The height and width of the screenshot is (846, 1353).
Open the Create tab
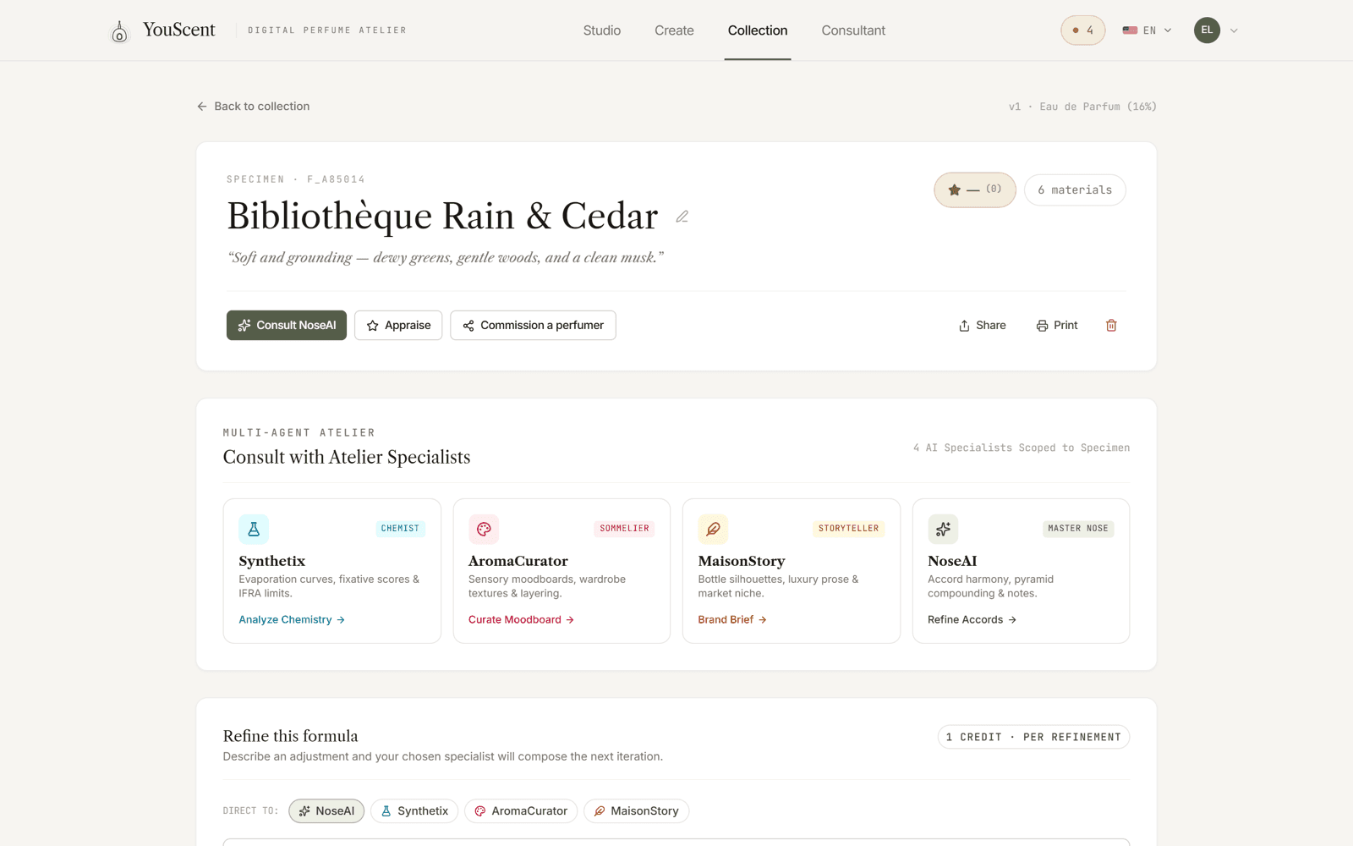tap(674, 30)
